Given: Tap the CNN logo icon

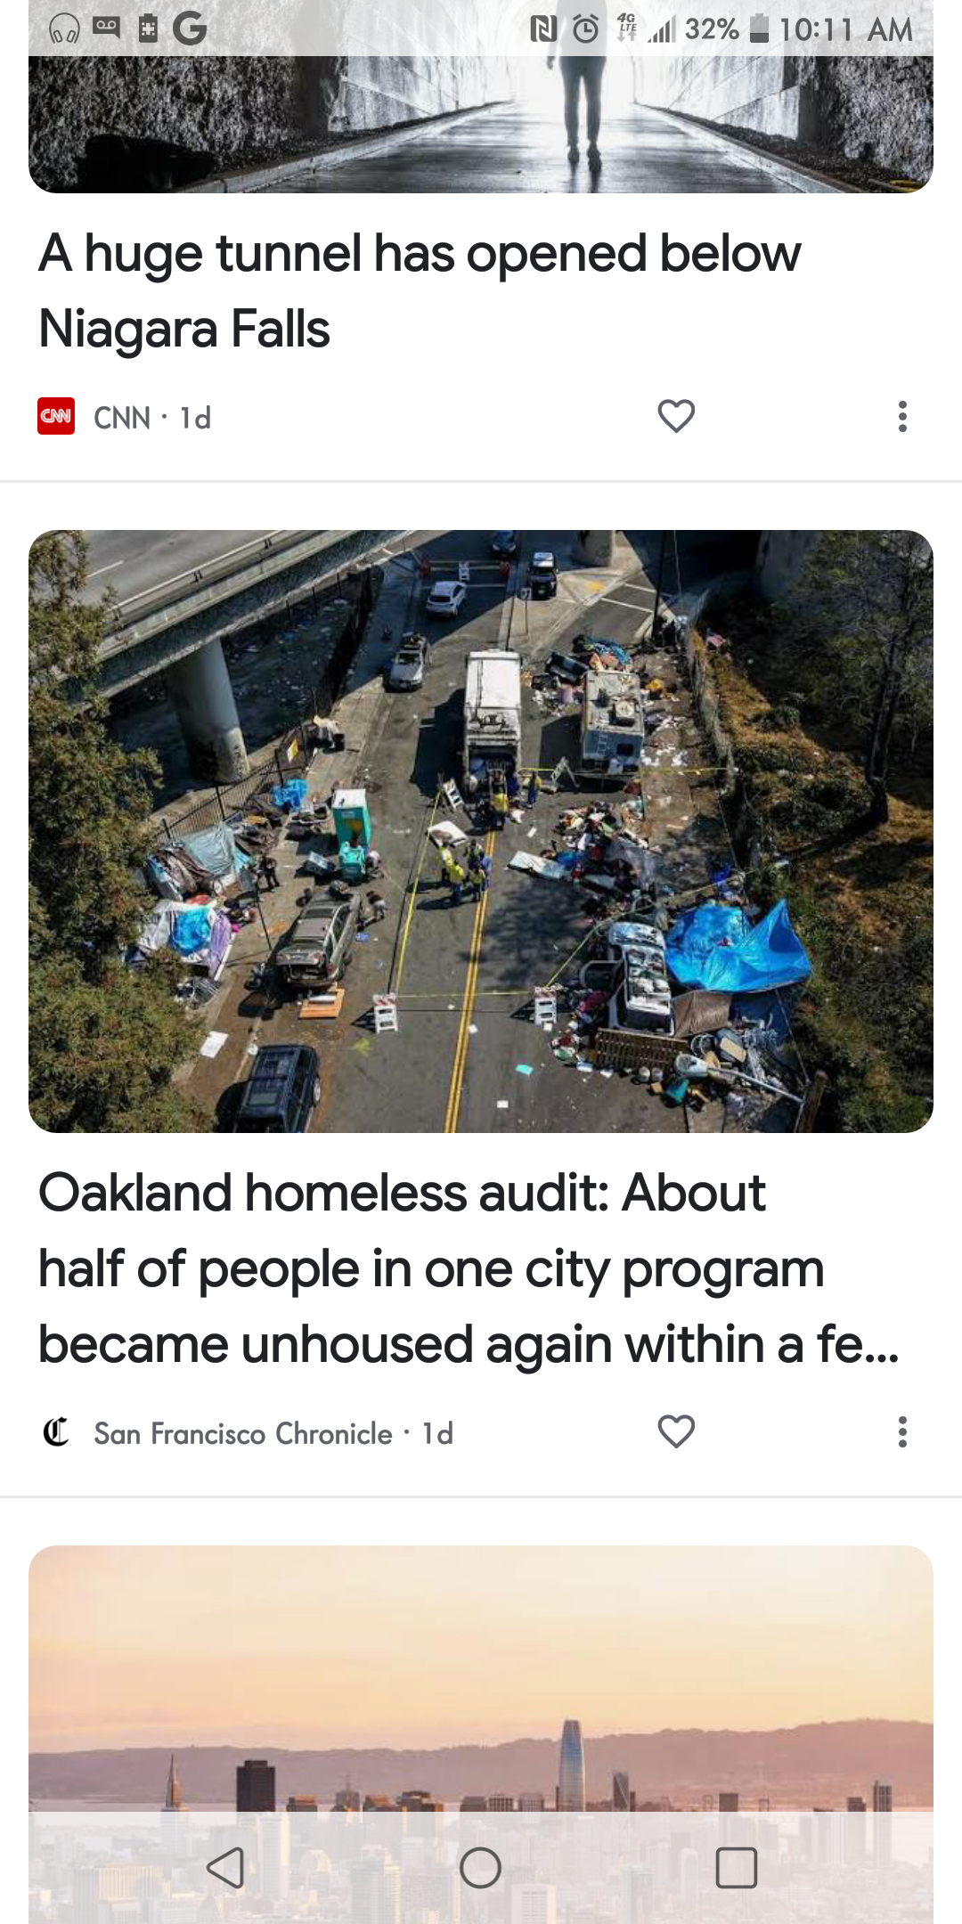Looking at the screenshot, I should tap(56, 416).
